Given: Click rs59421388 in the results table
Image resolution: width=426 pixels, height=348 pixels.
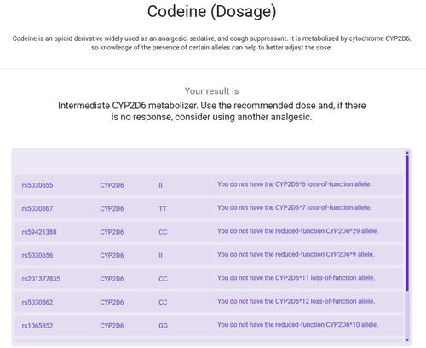Looking at the screenshot, I should [39, 232].
